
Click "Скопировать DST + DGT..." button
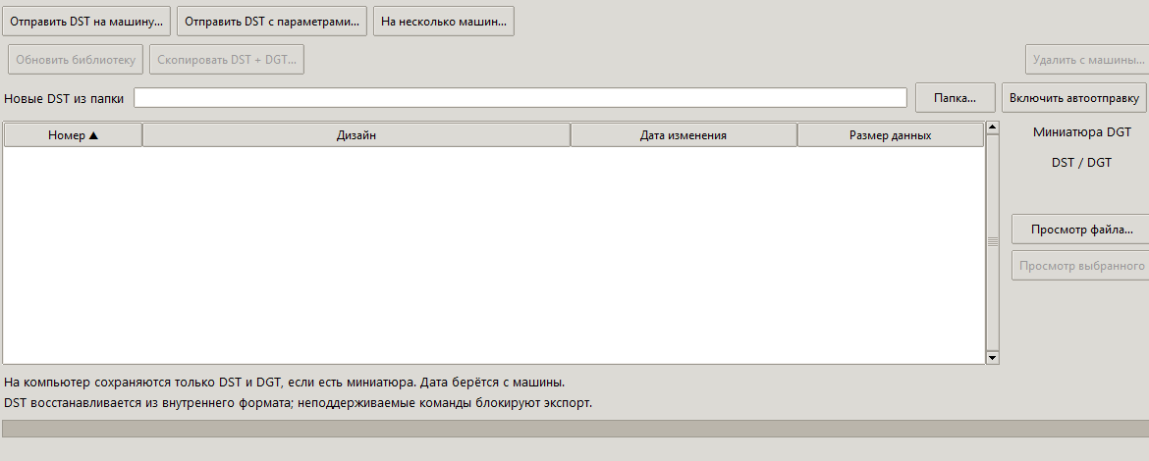click(x=227, y=60)
